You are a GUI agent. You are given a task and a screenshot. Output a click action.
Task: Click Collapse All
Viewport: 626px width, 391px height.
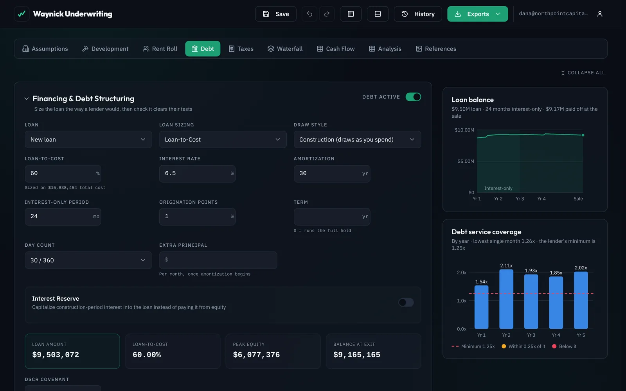(x=583, y=73)
